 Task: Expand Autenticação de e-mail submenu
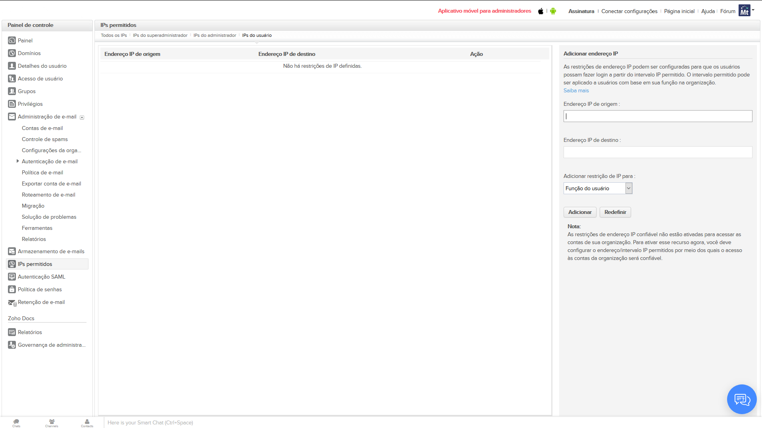(x=17, y=161)
